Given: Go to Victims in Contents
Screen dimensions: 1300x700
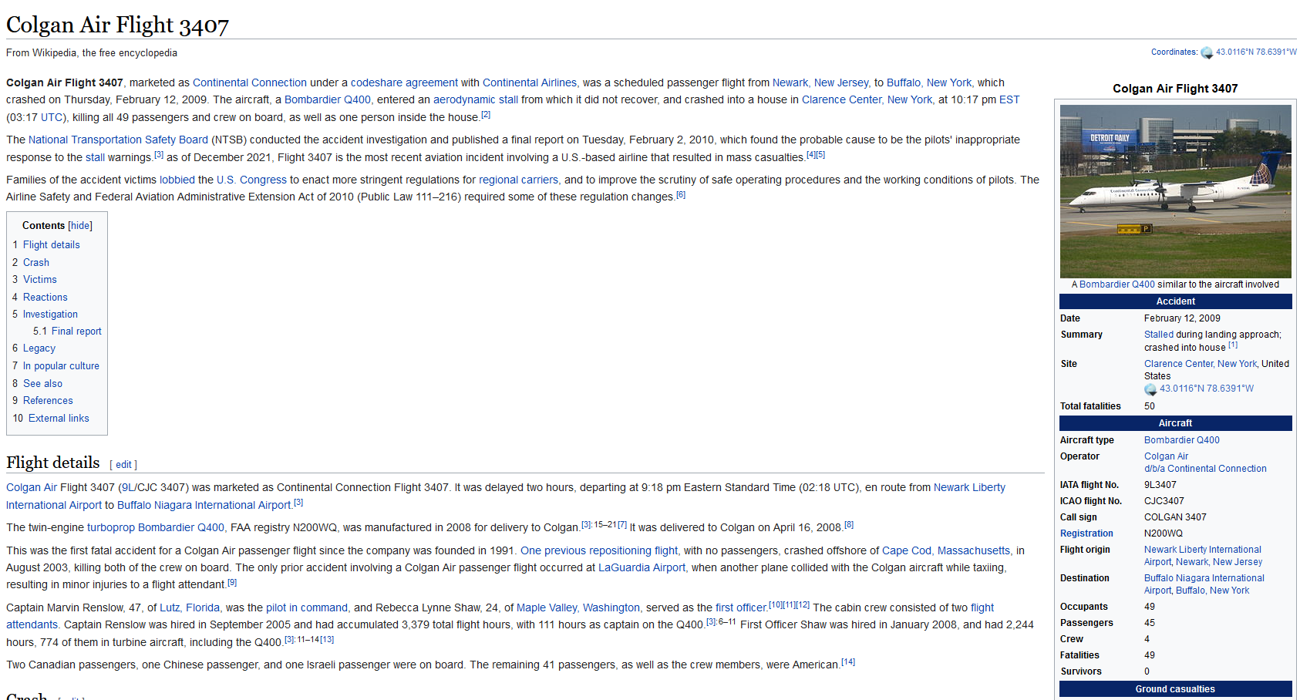Looking at the screenshot, I should [39, 280].
